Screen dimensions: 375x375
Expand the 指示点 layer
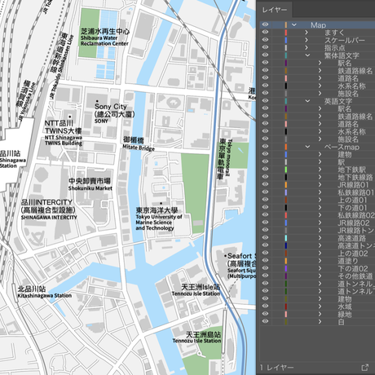point(307,47)
